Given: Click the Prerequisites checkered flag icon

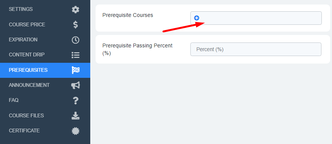Looking at the screenshot, I should (x=76, y=70).
